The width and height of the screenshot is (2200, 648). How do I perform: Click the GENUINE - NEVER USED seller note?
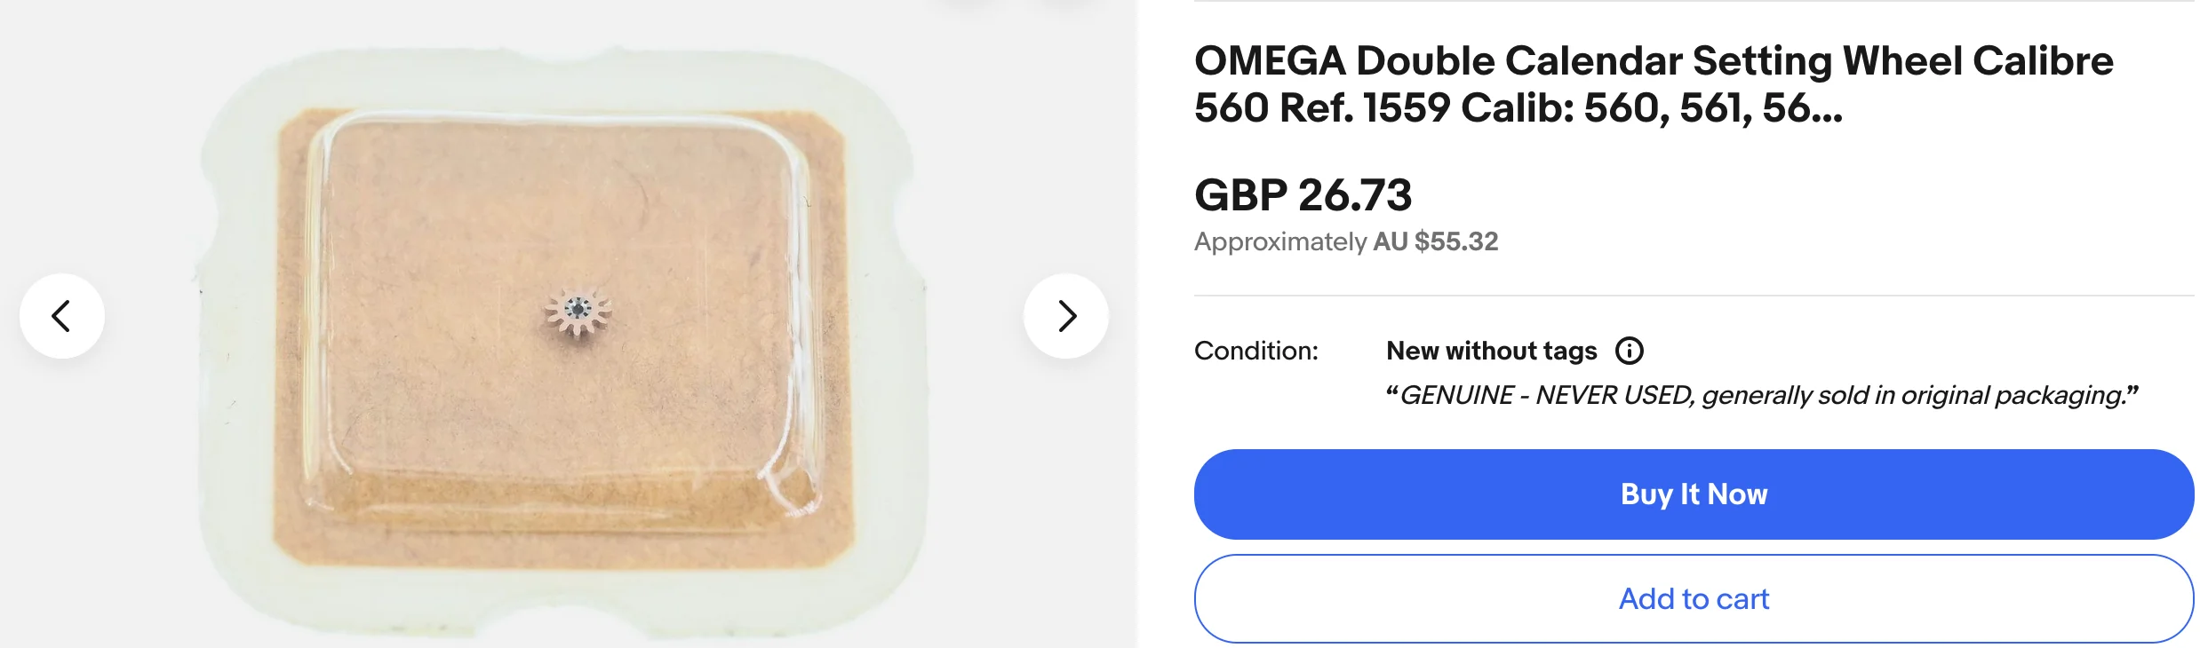1761,395
